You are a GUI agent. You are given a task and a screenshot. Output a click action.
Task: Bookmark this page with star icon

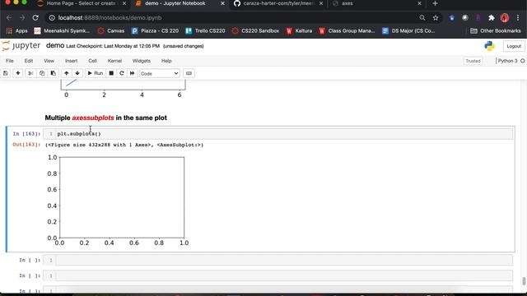pos(436,18)
